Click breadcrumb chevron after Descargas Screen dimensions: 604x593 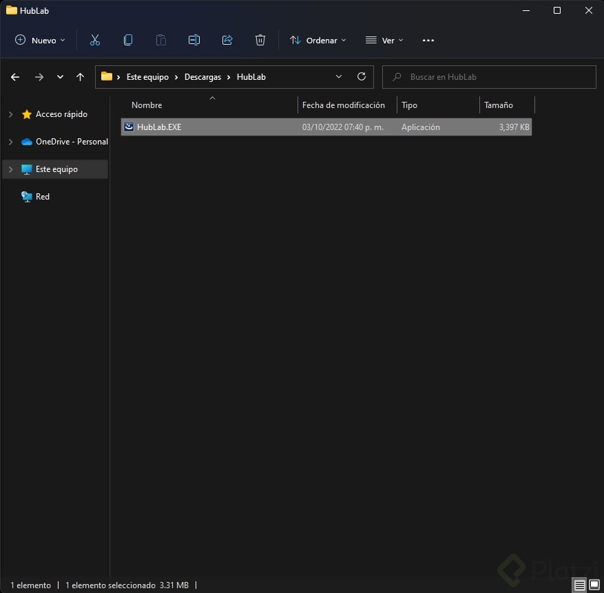pyautogui.click(x=229, y=77)
